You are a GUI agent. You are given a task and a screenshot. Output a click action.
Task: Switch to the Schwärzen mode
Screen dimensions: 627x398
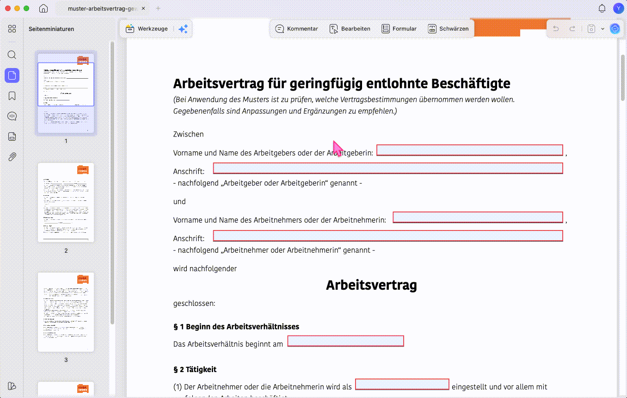[x=448, y=29]
